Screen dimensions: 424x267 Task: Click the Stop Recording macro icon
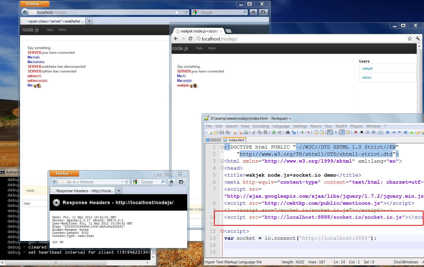pos(362,132)
